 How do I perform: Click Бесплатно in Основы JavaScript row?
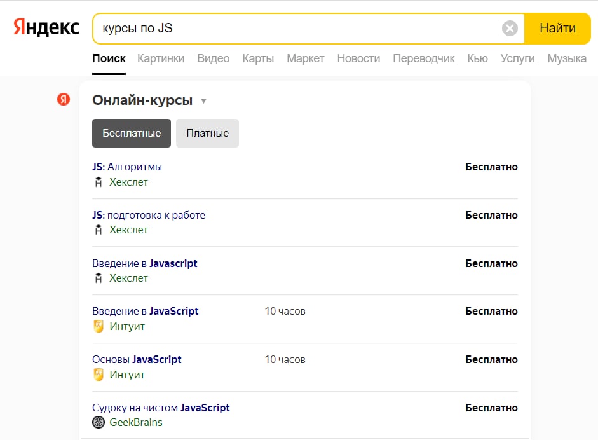[492, 359]
